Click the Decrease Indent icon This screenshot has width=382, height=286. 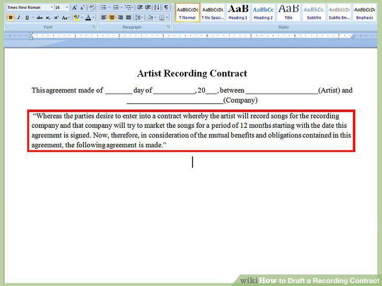(x=140, y=7)
